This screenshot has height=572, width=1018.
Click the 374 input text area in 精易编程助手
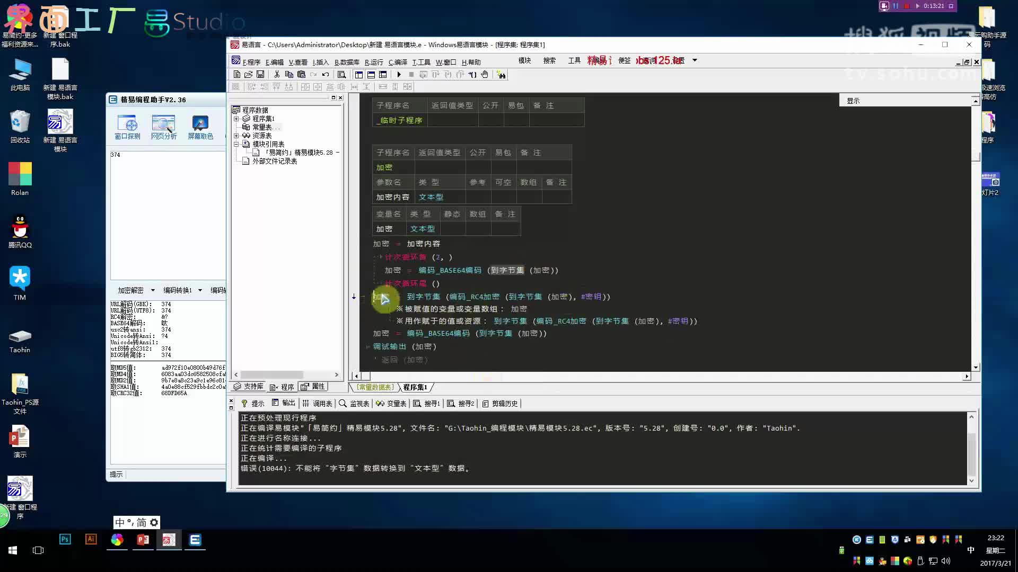168,215
